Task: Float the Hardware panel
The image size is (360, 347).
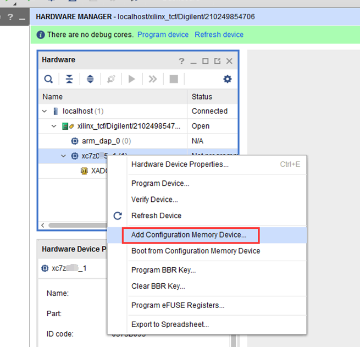Action: (218, 61)
